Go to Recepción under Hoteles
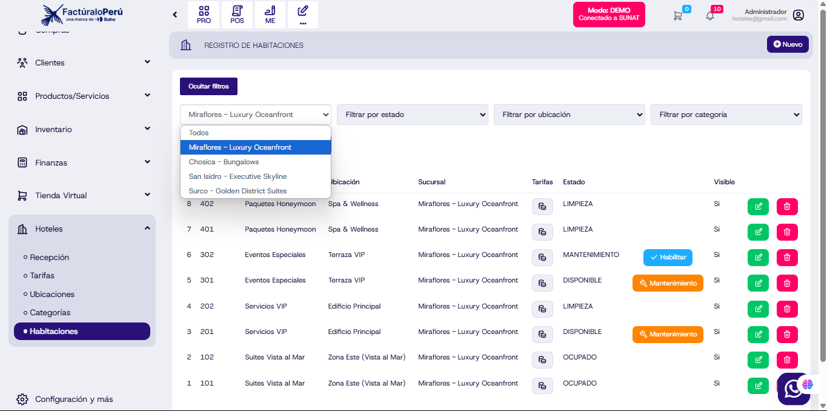This screenshot has width=827, height=411. coord(49,257)
